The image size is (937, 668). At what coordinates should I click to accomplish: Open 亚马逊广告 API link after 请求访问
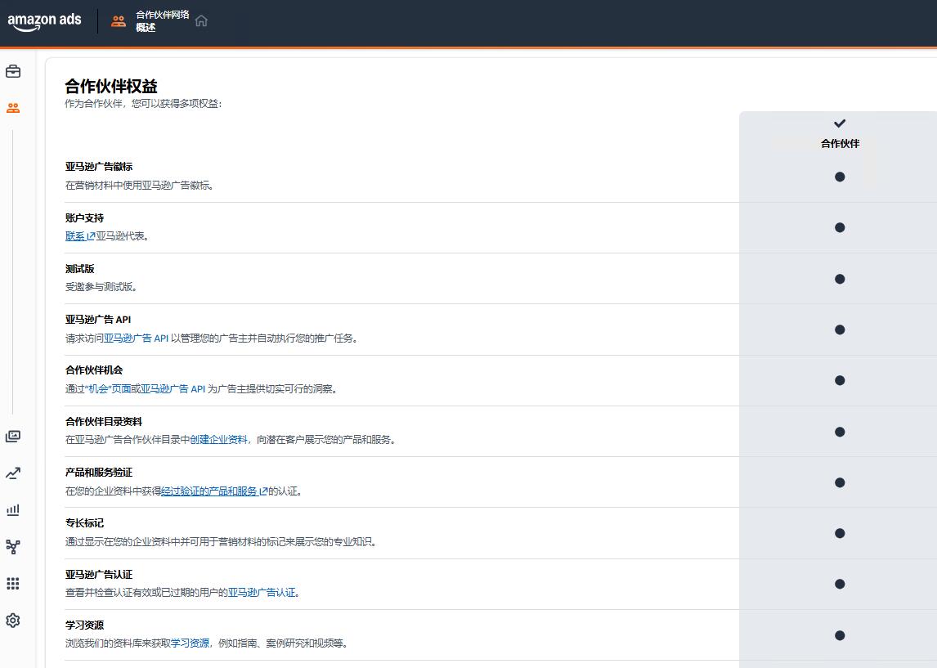point(137,338)
